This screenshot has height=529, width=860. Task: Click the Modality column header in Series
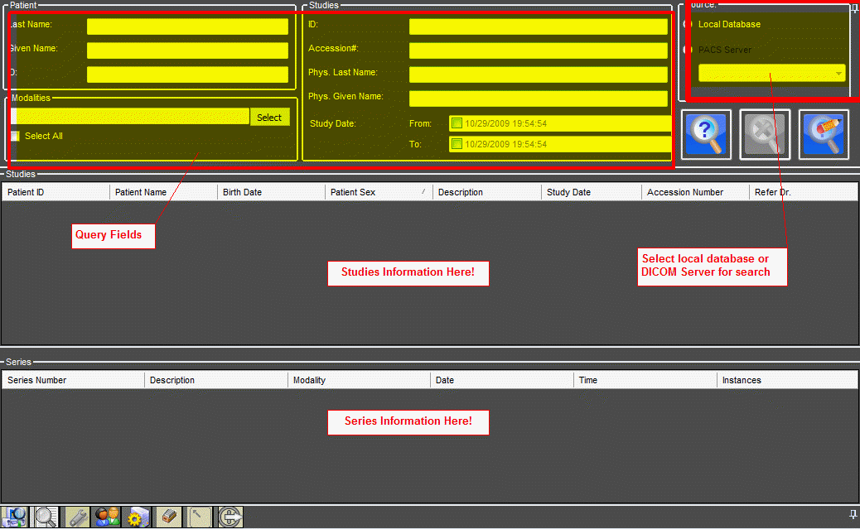click(x=358, y=381)
